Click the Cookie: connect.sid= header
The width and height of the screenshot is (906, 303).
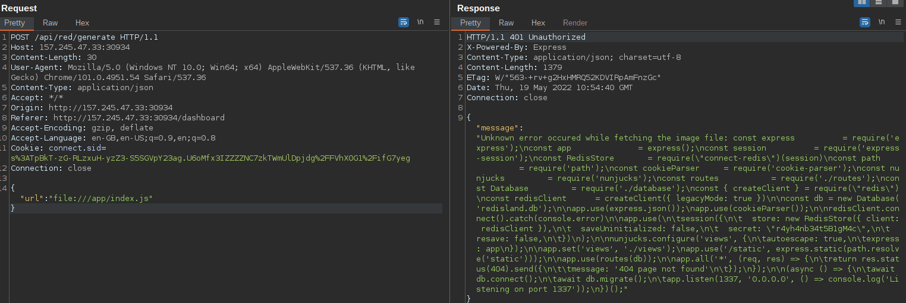point(58,148)
